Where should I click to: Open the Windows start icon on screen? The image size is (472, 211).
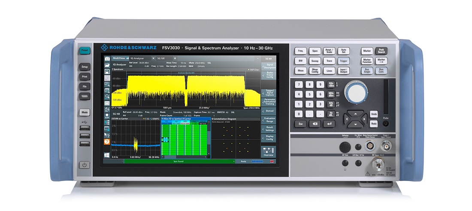(x=107, y=155)
